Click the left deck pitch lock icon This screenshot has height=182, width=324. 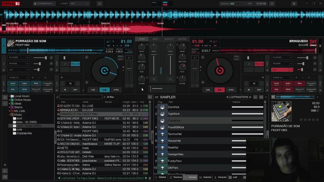point(123,67)
